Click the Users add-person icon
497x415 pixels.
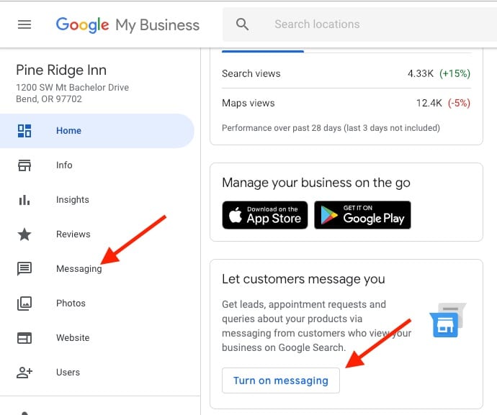point(24,373)
